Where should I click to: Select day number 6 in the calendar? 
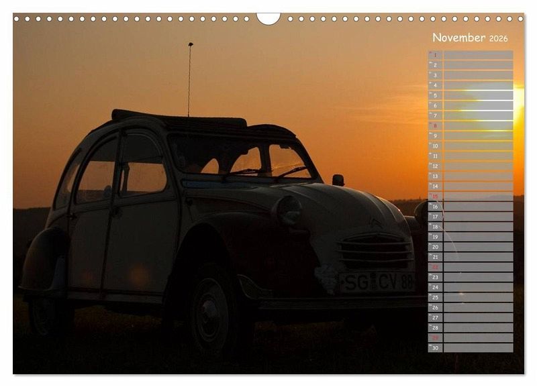pyautogui.click(x=435, y=105)
